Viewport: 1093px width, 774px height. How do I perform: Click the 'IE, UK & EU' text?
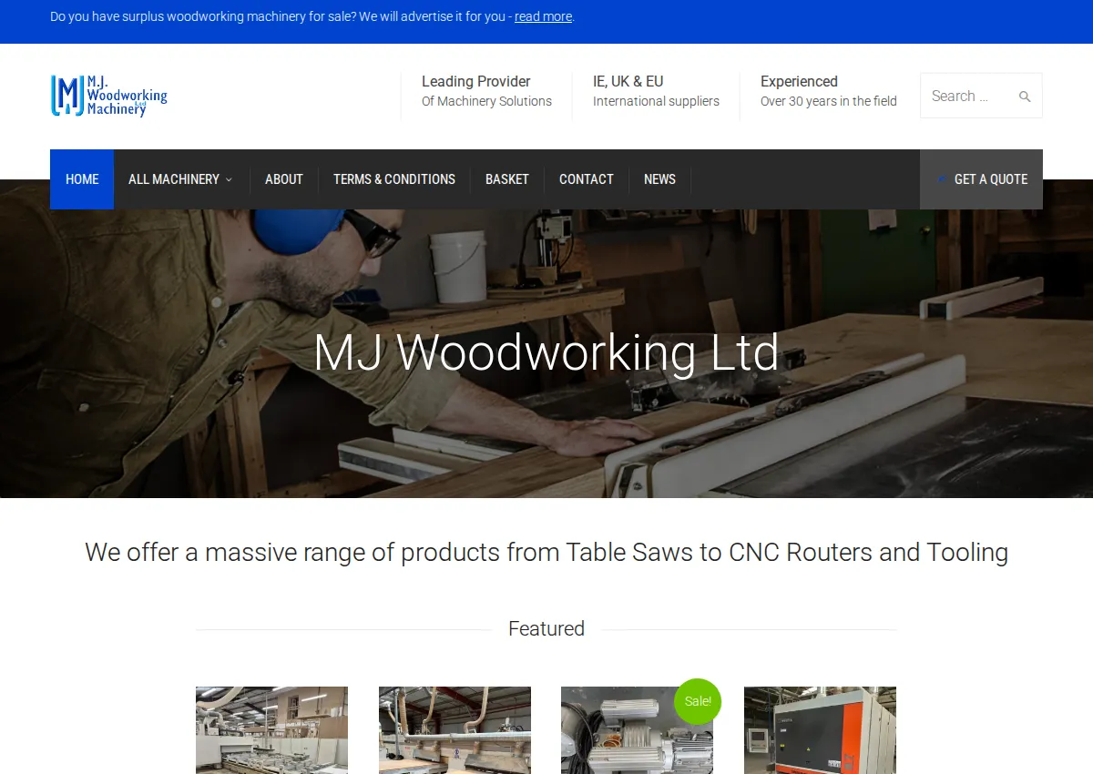pyautogui.click(x=628, y=81)
